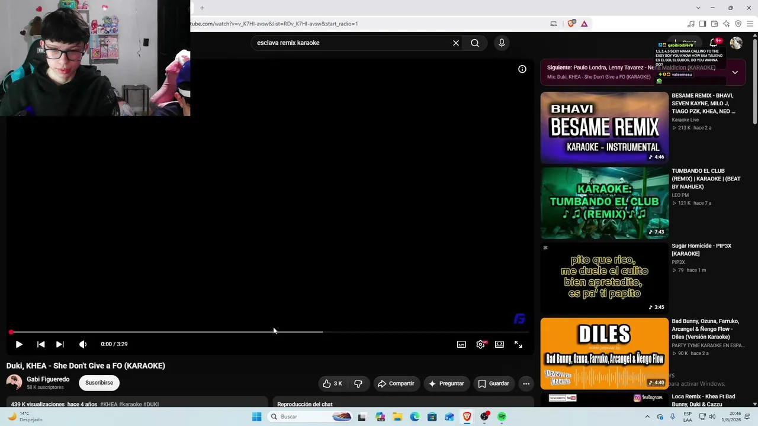Open YouTube notifications bell
Screen dimensions: 758x426
tap(714, 43)
